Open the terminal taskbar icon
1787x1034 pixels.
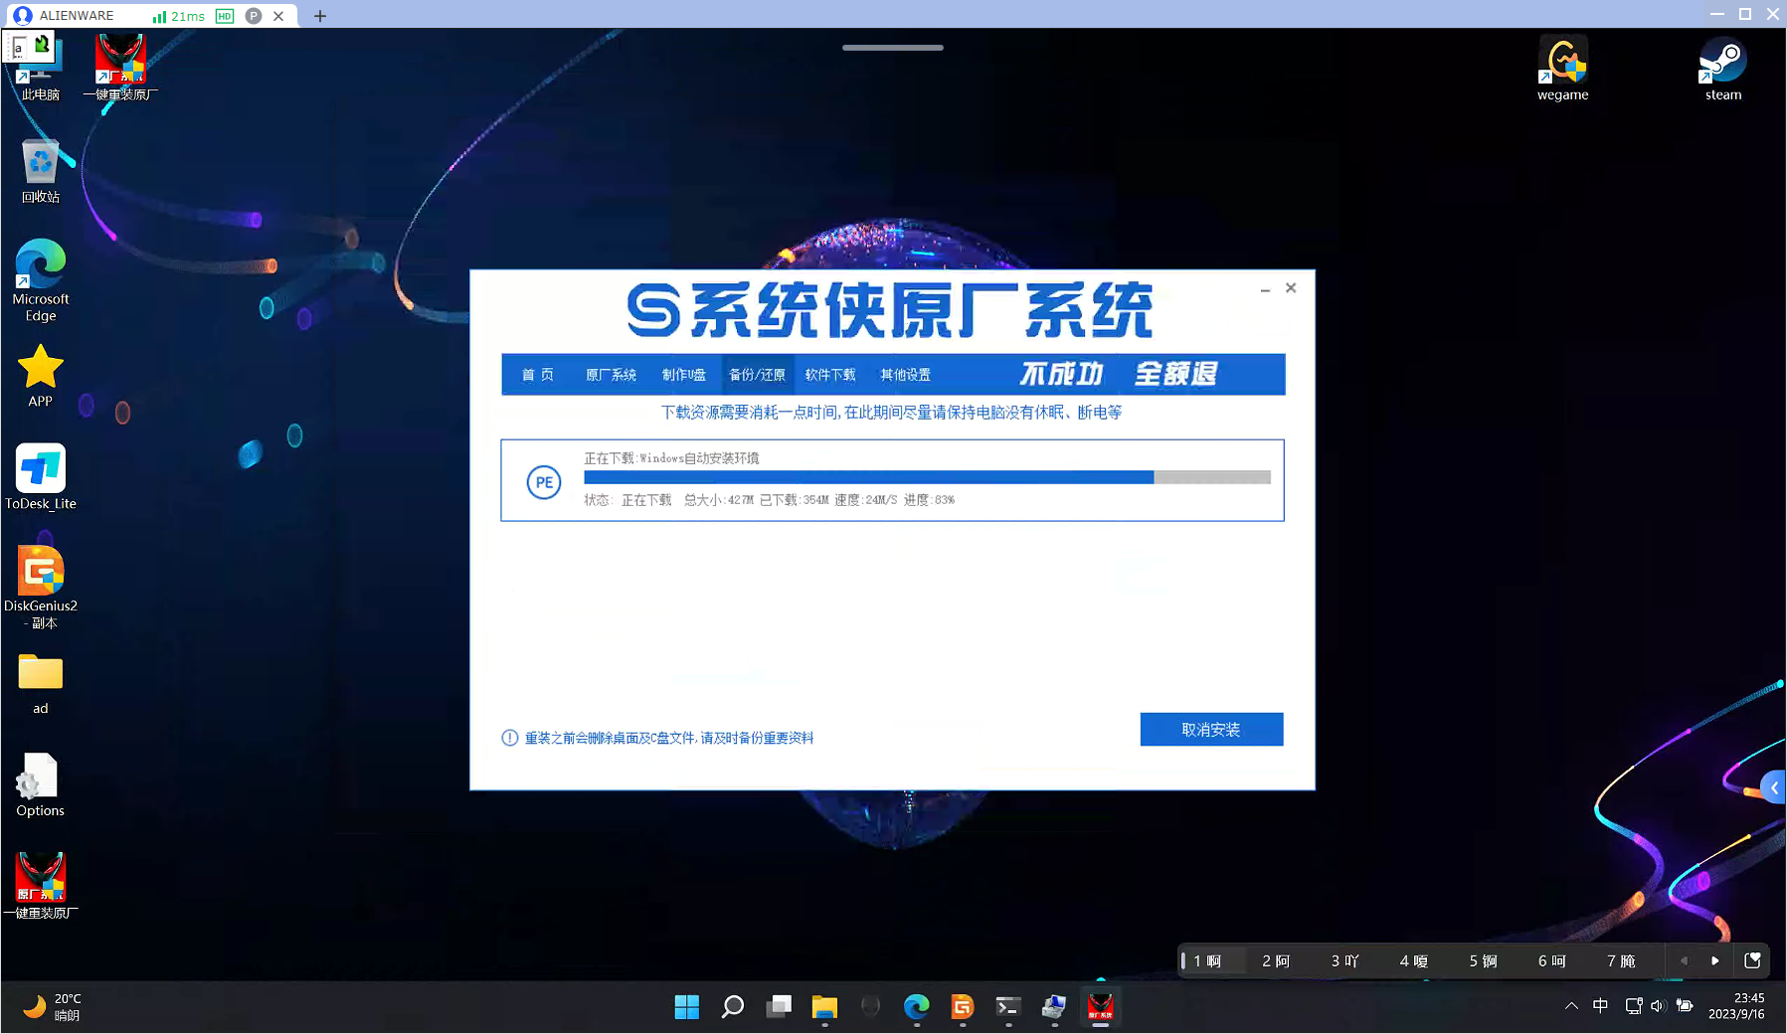coord(1008,1007)
